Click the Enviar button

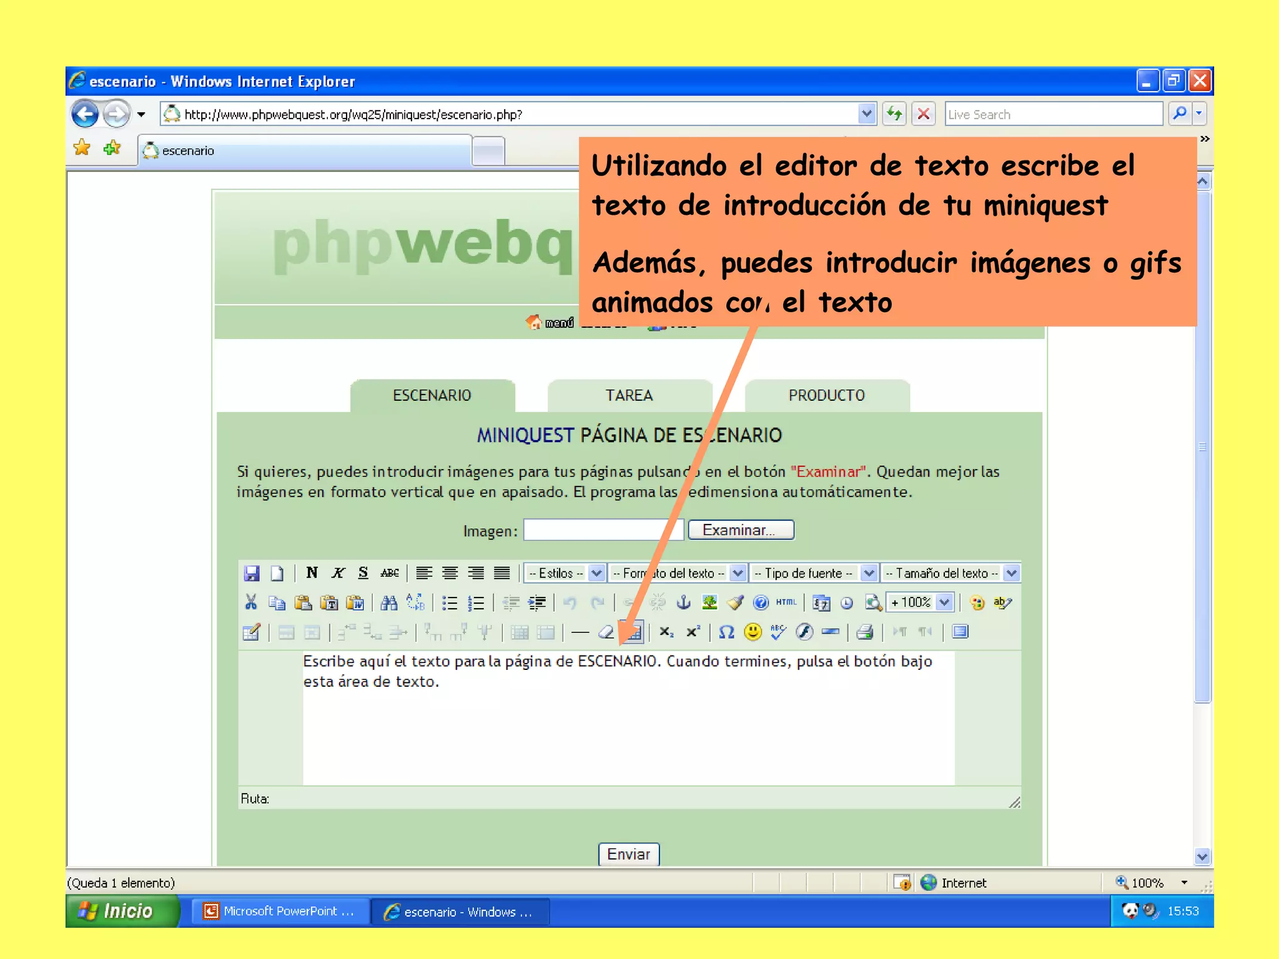point(629,853)
